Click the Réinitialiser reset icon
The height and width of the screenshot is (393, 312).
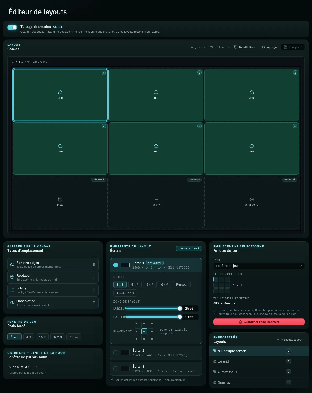click(x=236, y=47)
